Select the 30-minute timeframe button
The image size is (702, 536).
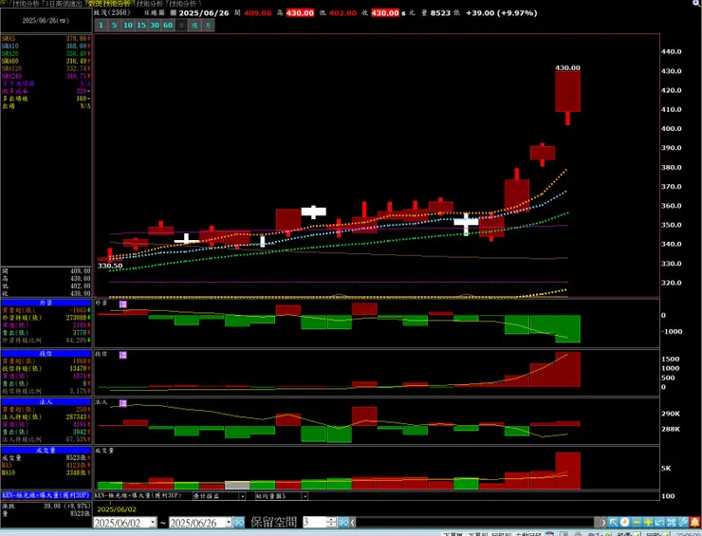[155, 25]
